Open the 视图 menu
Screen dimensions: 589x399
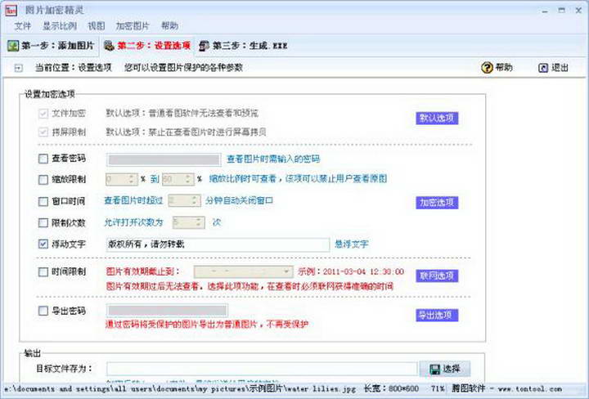point(97,26)
